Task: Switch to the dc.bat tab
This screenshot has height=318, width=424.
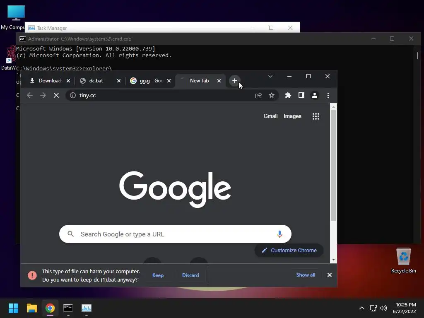Action: click(96, 81)
